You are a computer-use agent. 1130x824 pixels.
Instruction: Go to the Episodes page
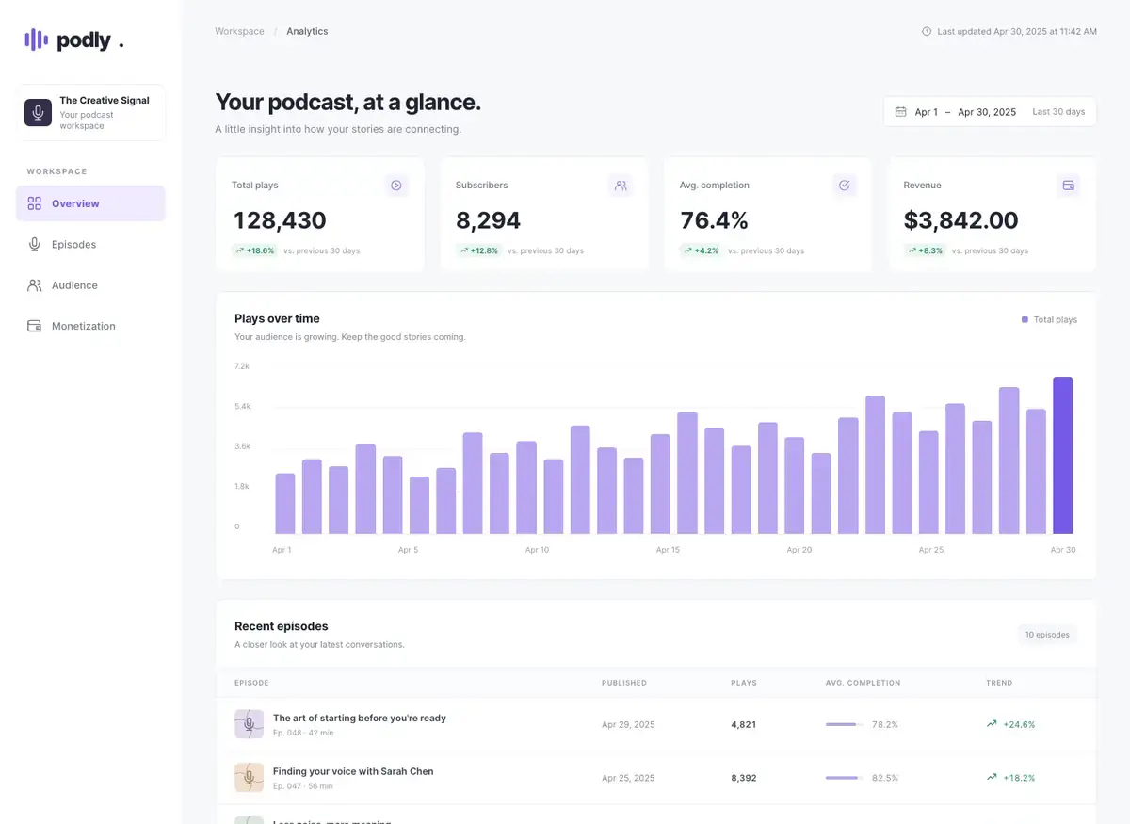90,244
